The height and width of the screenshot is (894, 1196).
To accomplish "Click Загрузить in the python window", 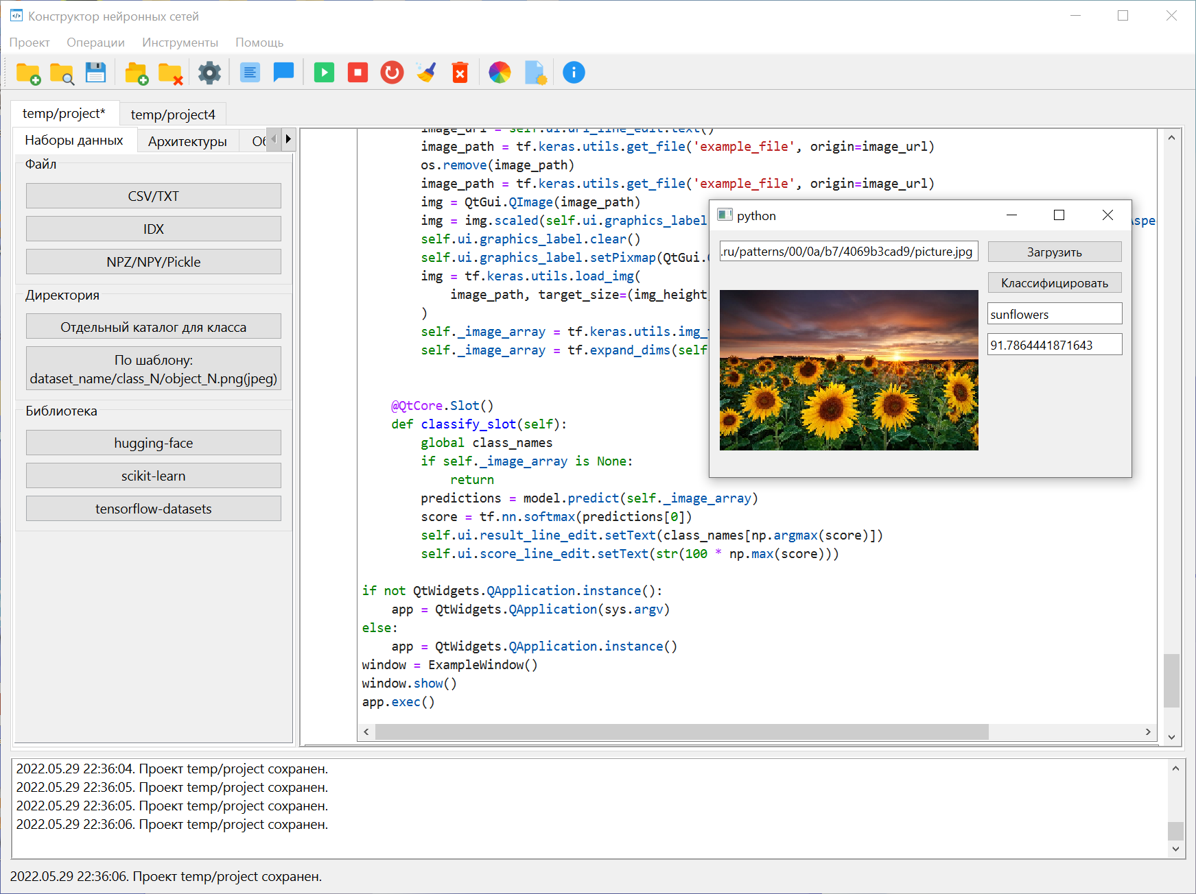I will pyautogui.click(x=1055, y=252).
